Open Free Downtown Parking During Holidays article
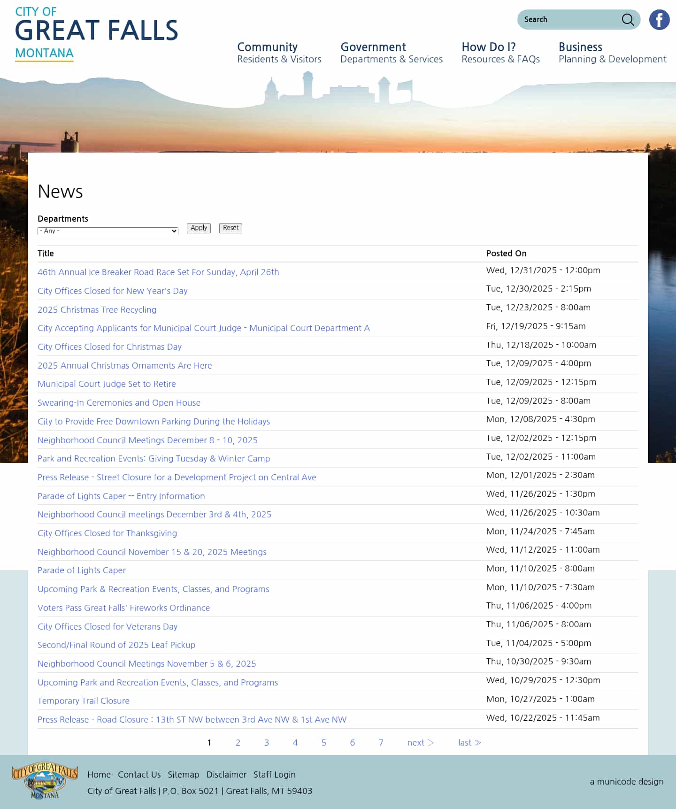This screenshot has width=676, height=809. [154, 421]
